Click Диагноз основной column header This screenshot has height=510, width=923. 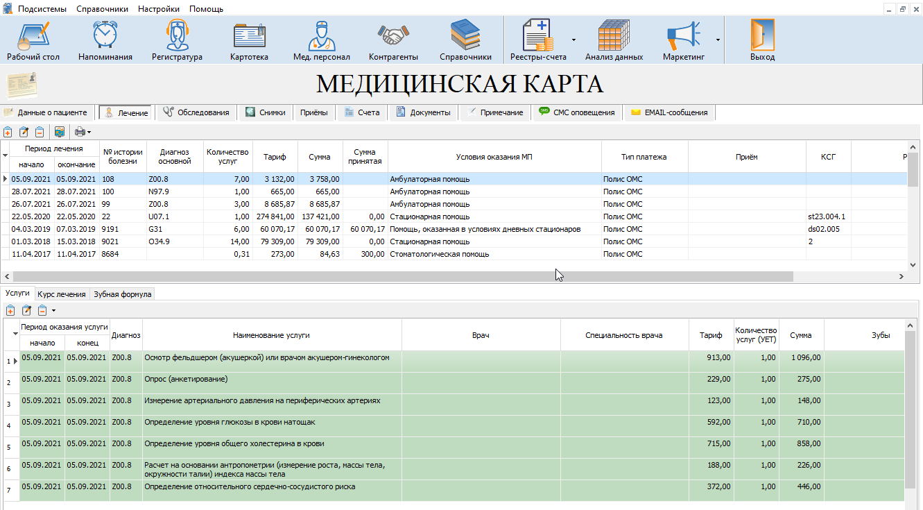pos(174,157)
